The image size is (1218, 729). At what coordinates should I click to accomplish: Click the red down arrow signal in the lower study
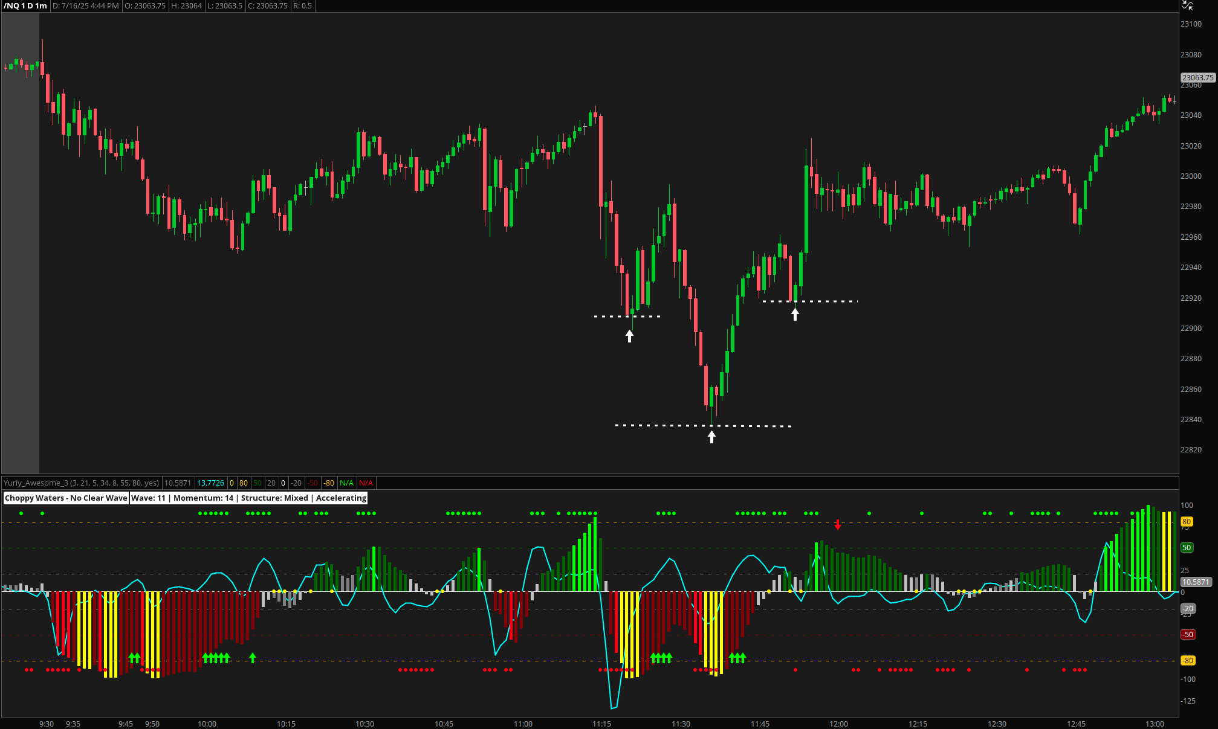tap(838, 524)
